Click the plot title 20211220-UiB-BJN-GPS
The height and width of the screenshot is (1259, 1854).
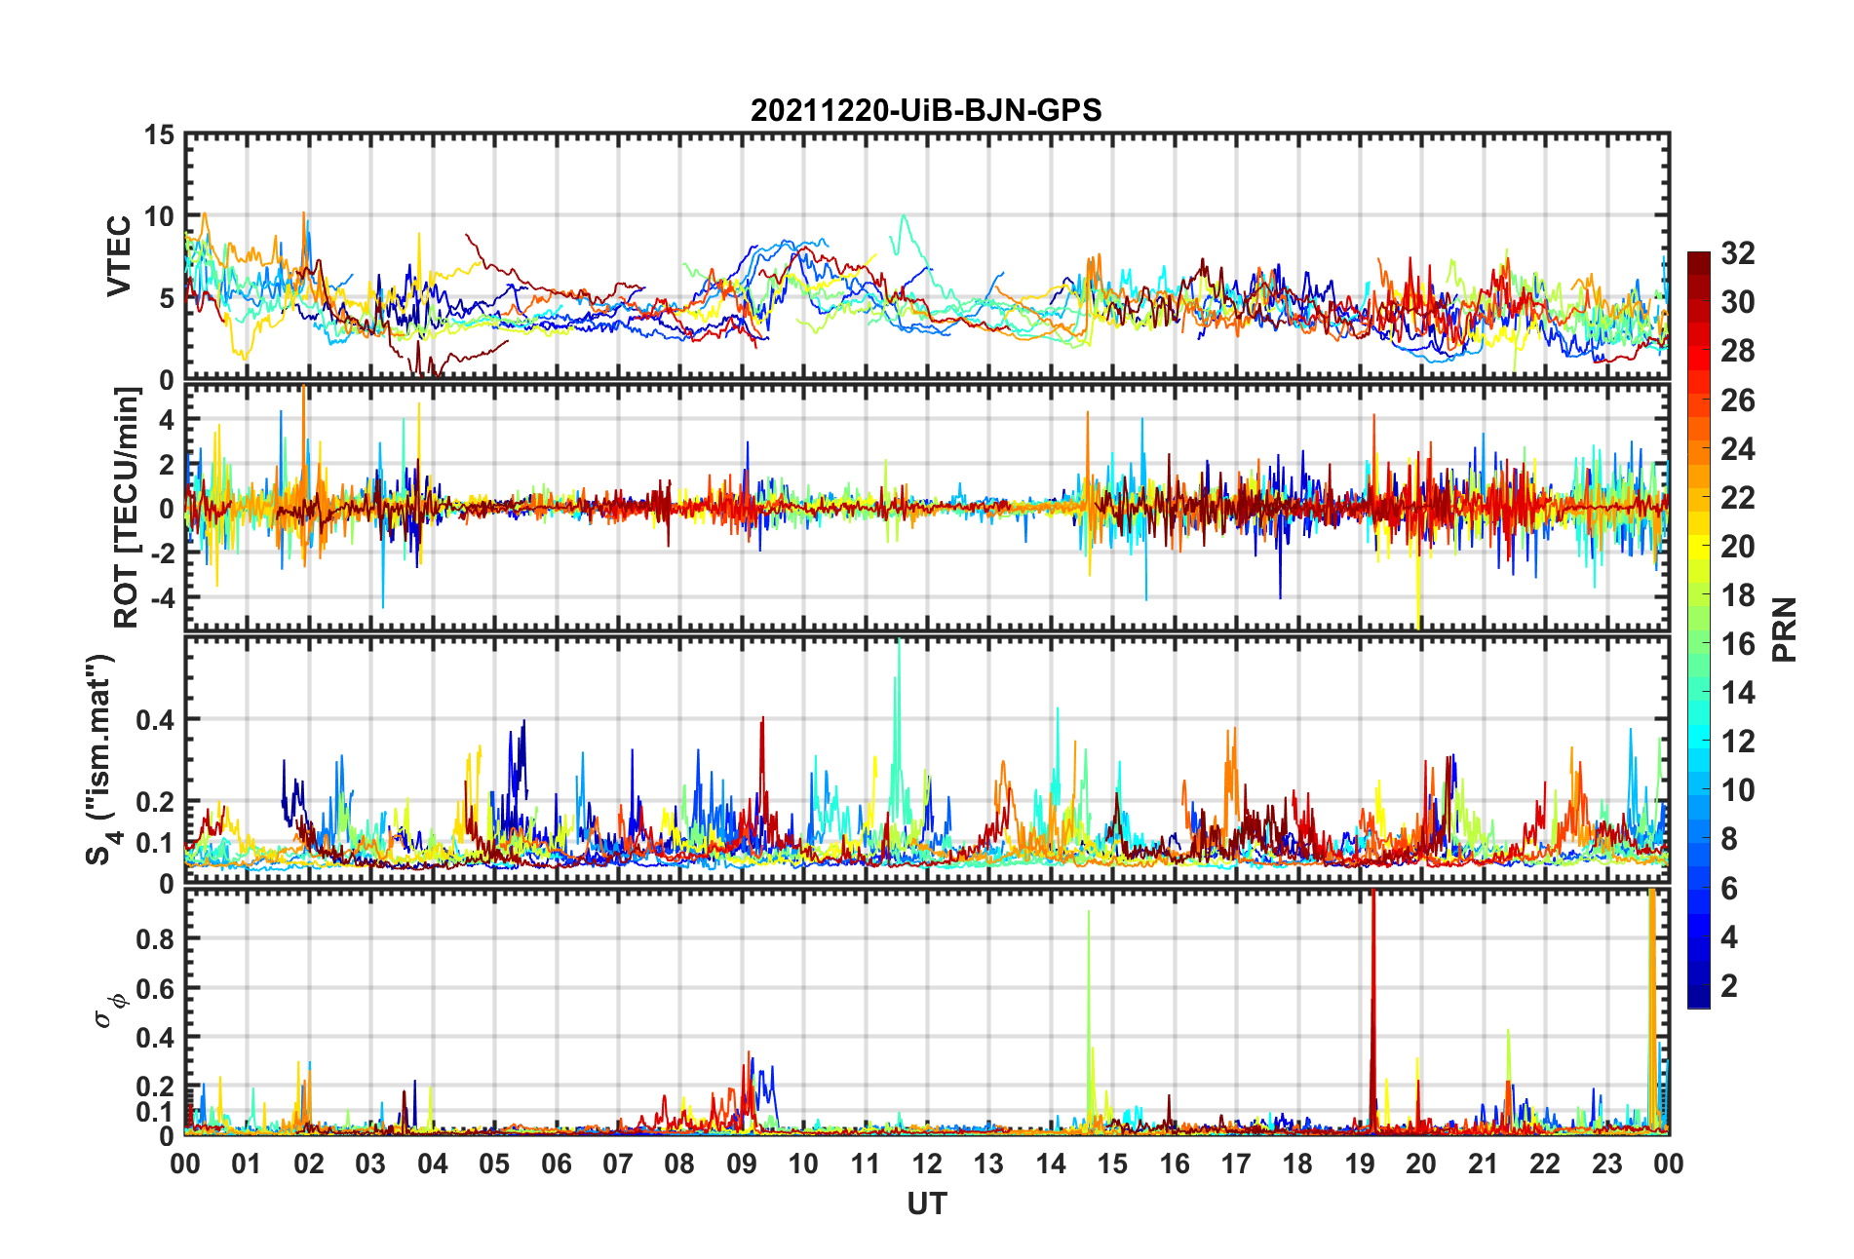(x=926, y=110)
